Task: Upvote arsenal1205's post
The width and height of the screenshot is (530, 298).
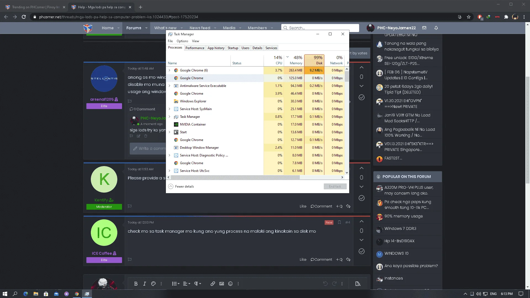Action: tap(362, 68)
